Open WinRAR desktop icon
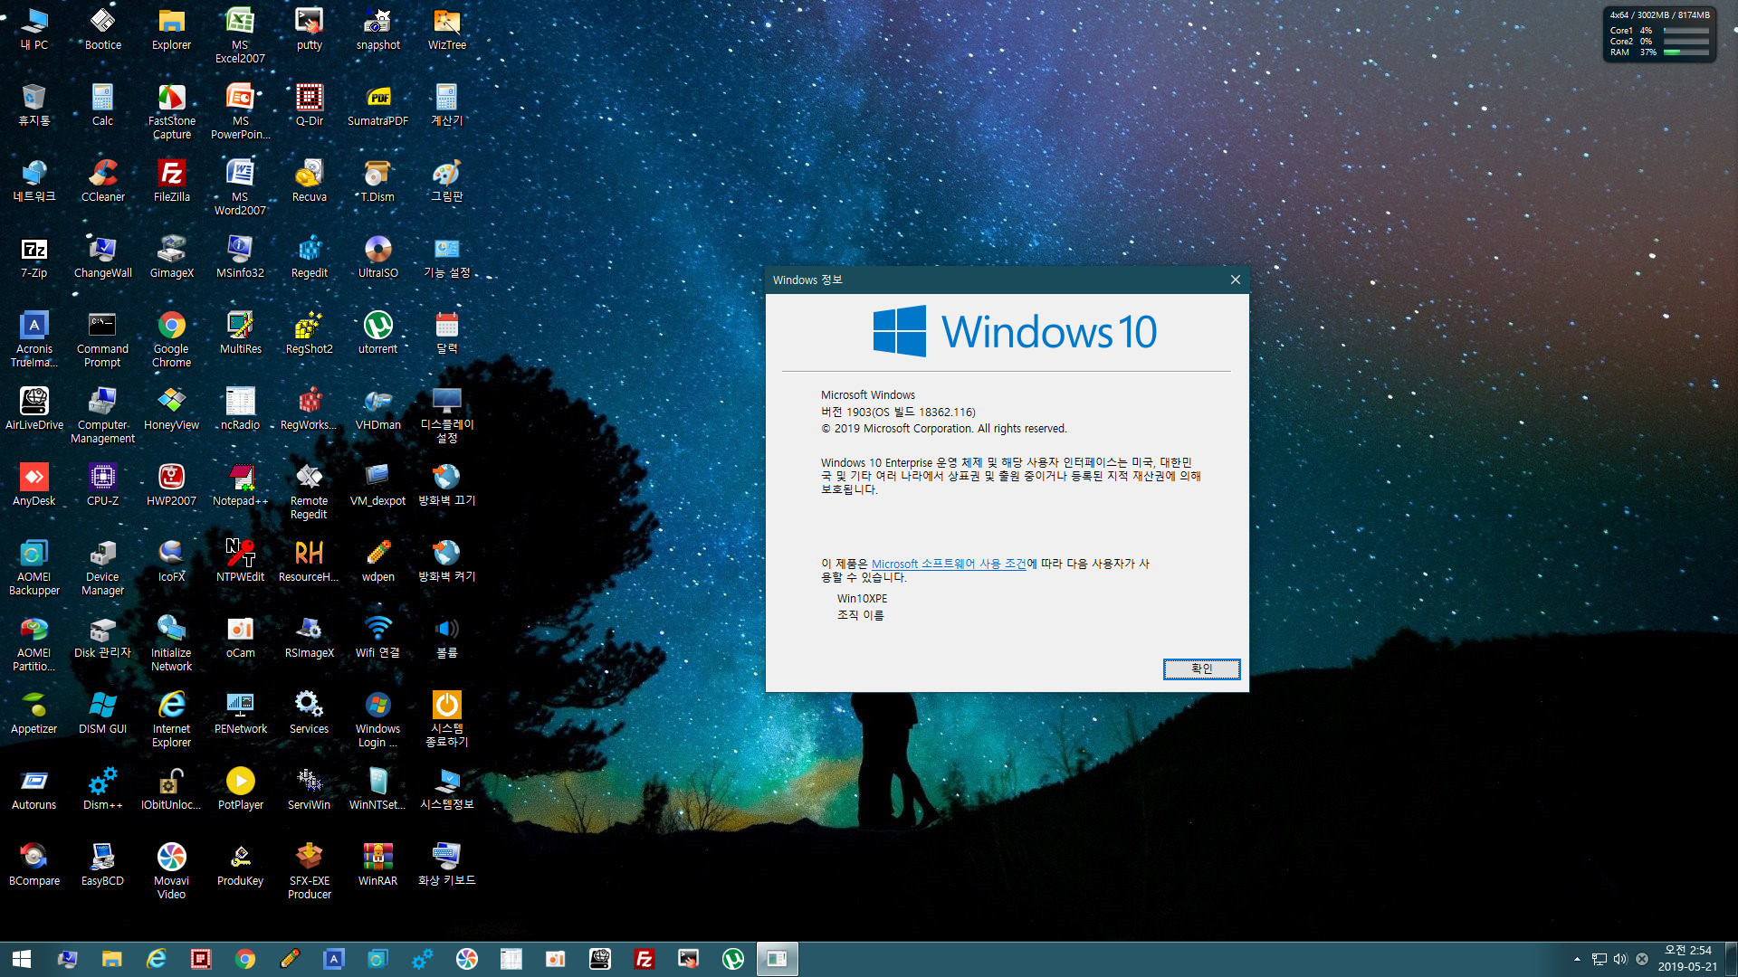 (x=377, y=865)
